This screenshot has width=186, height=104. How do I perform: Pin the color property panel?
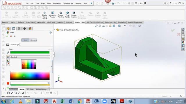point(15,36)
